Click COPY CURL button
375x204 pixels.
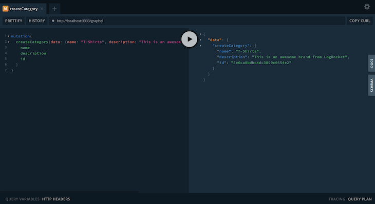coord(360,21)
